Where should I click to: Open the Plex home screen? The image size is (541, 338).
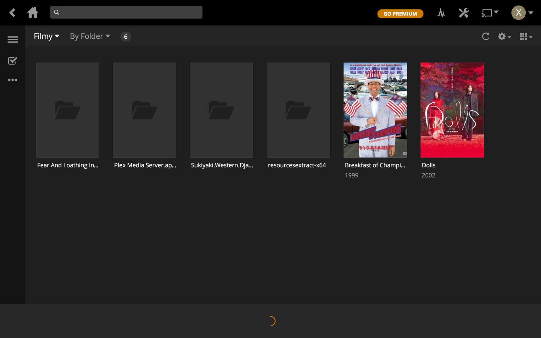(33, 13)
